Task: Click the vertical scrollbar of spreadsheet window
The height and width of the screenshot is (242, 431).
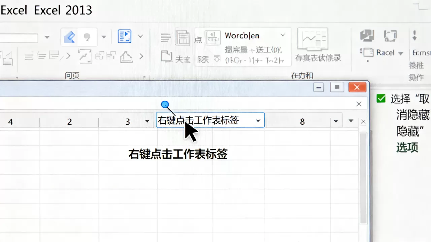Action: (x=363, y=178)
